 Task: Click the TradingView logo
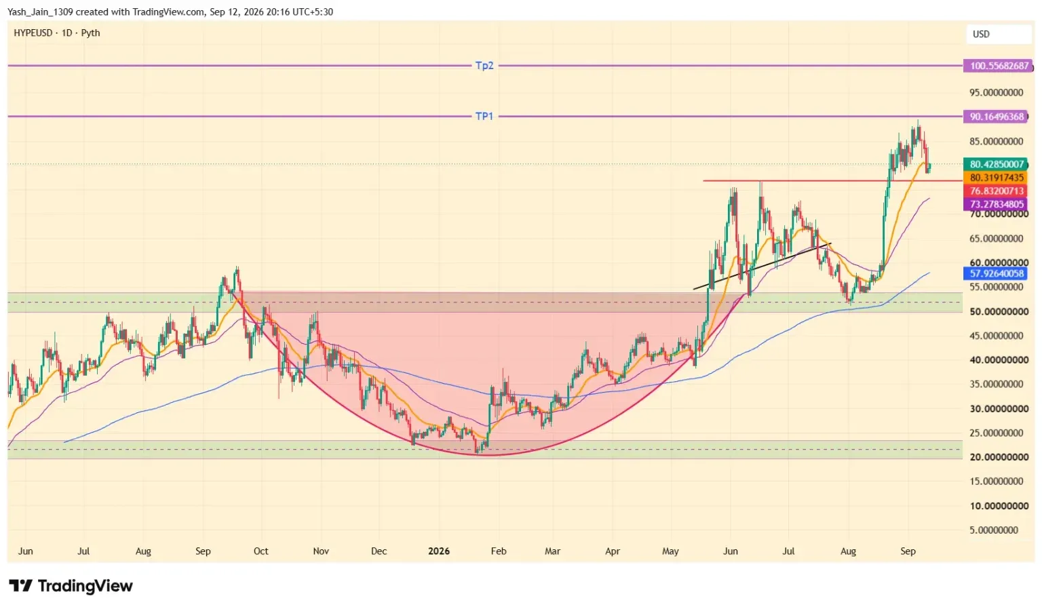tap(71, 586)
